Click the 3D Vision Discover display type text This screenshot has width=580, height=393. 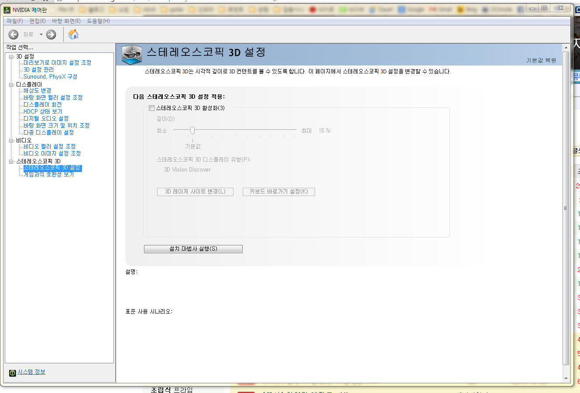coord(187,169)
